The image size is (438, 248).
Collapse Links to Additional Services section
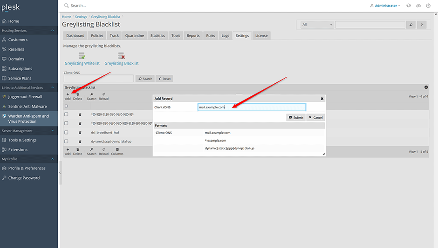53,87
